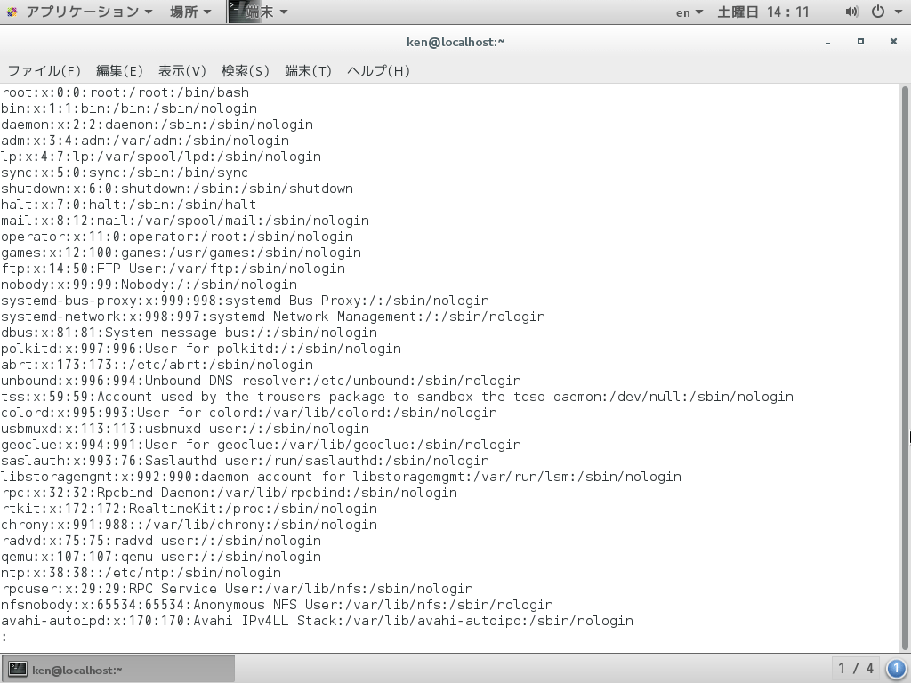The width and height of the screenshot is (911, 683).
Task: Click the アプリケーション foot logo icon
Action: [12, 12]
